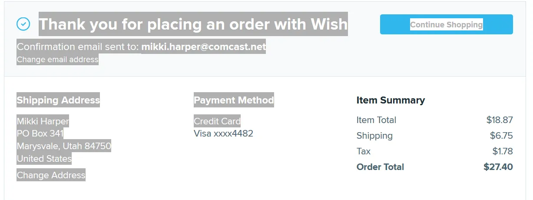533x200 pixels.
Task: Select the name Mikki Harper
Action: 43,121
